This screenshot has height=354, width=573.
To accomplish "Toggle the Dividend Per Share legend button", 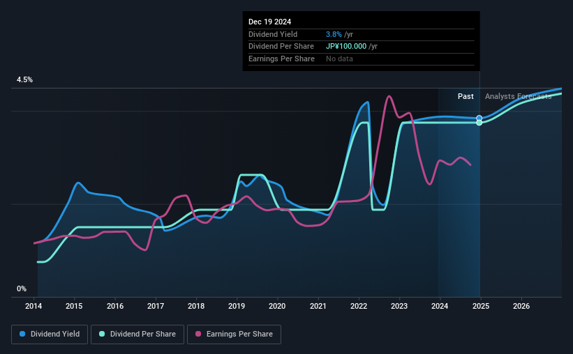I will tap(137, 334).
